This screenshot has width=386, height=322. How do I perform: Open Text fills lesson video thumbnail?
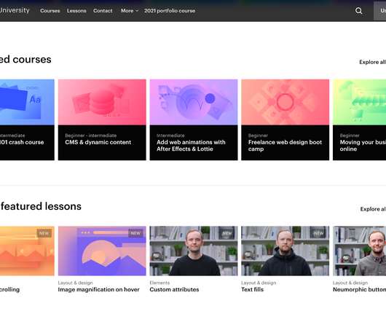click(x=285, y=251)
